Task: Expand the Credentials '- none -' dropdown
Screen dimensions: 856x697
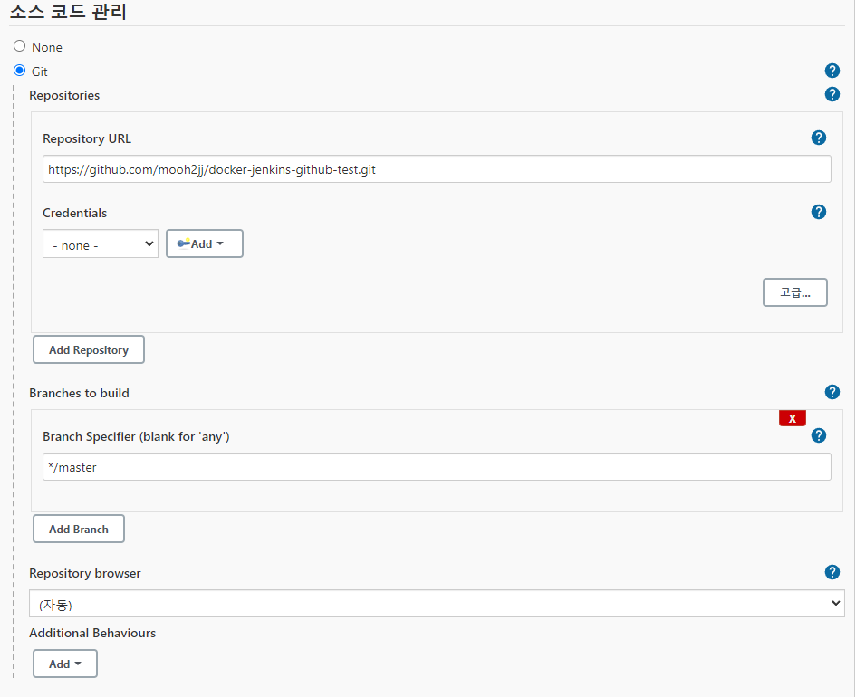Action: [100, 243]
